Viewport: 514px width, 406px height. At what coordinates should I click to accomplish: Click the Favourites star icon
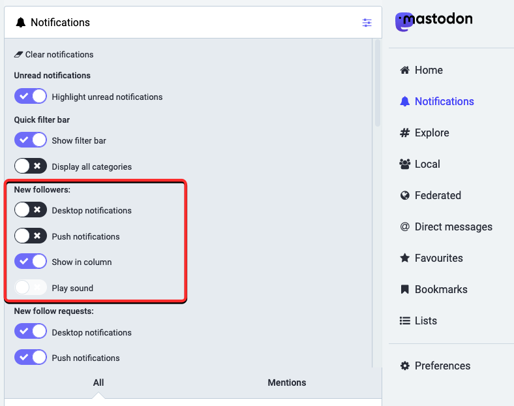tap(404, 258)
